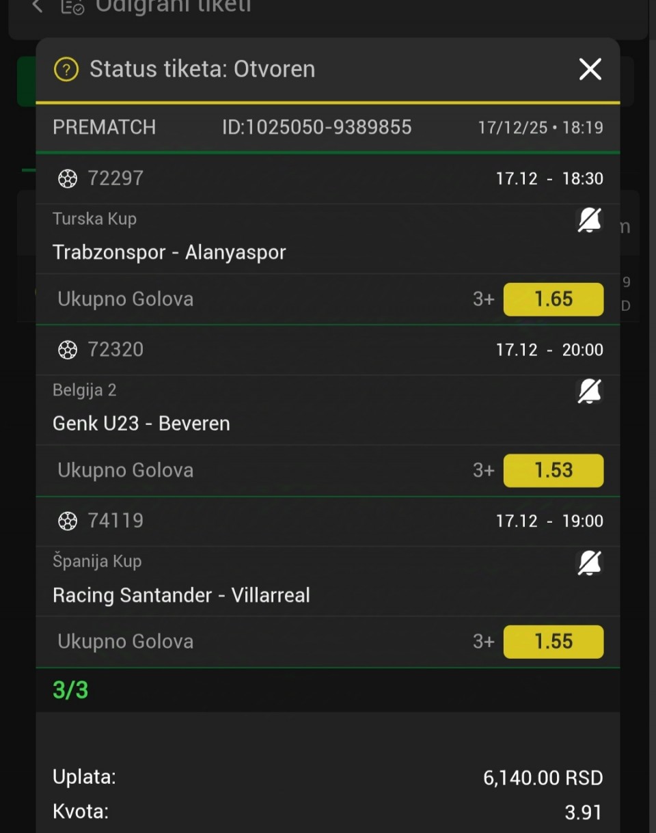Screen dimensions: 656x833
Task: Click the PREMATCH label
Action: pyautogui.click(x=104, y=127)
